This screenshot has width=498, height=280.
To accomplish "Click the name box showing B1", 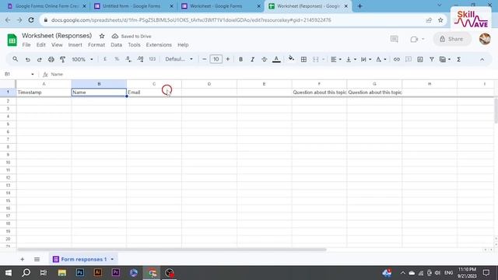I will pyautogui.click(x=19, y=74).
